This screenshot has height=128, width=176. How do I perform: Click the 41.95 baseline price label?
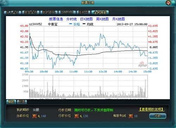[24, 47]
